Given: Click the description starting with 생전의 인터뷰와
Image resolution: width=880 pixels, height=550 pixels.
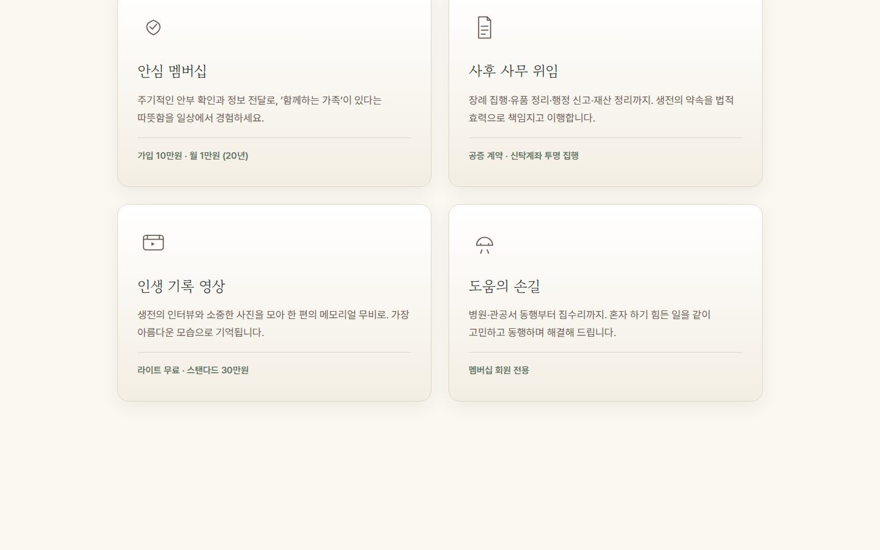Looking at the screenshot, I should [x=273, y=323].
